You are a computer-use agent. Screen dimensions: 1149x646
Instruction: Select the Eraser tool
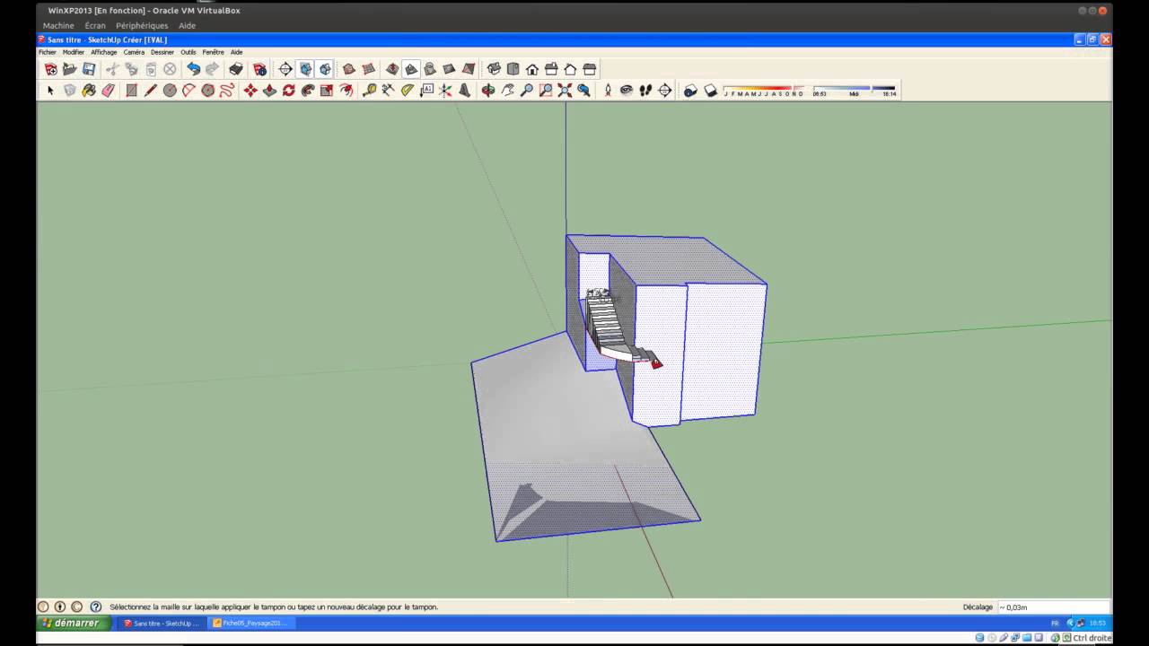109,91
